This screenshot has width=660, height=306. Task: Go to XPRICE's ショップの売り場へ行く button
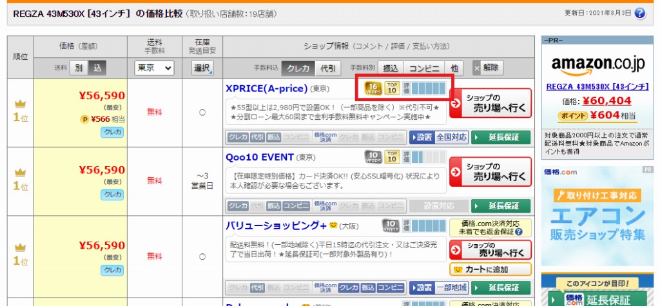[x=490, y=103]
